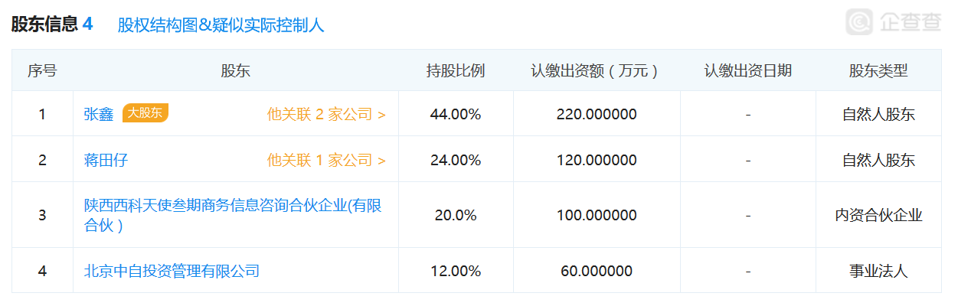This screenshot has height=306, width=958.
Task: Open shareholder 张鑫 profile link
Action: 99,115
